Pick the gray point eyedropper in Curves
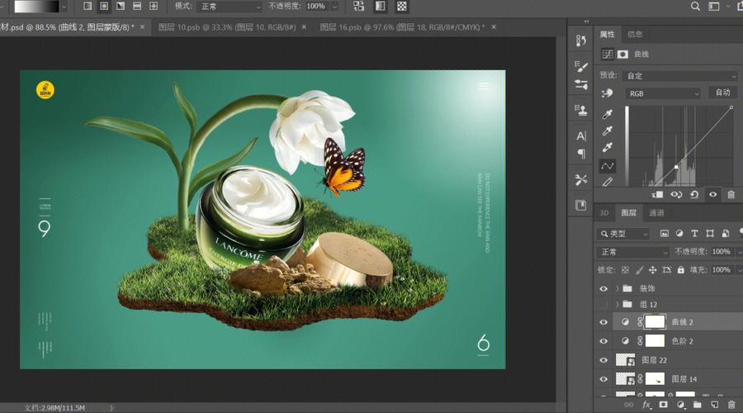Viewport: 743px width, 413px height. tap(607, 131)
